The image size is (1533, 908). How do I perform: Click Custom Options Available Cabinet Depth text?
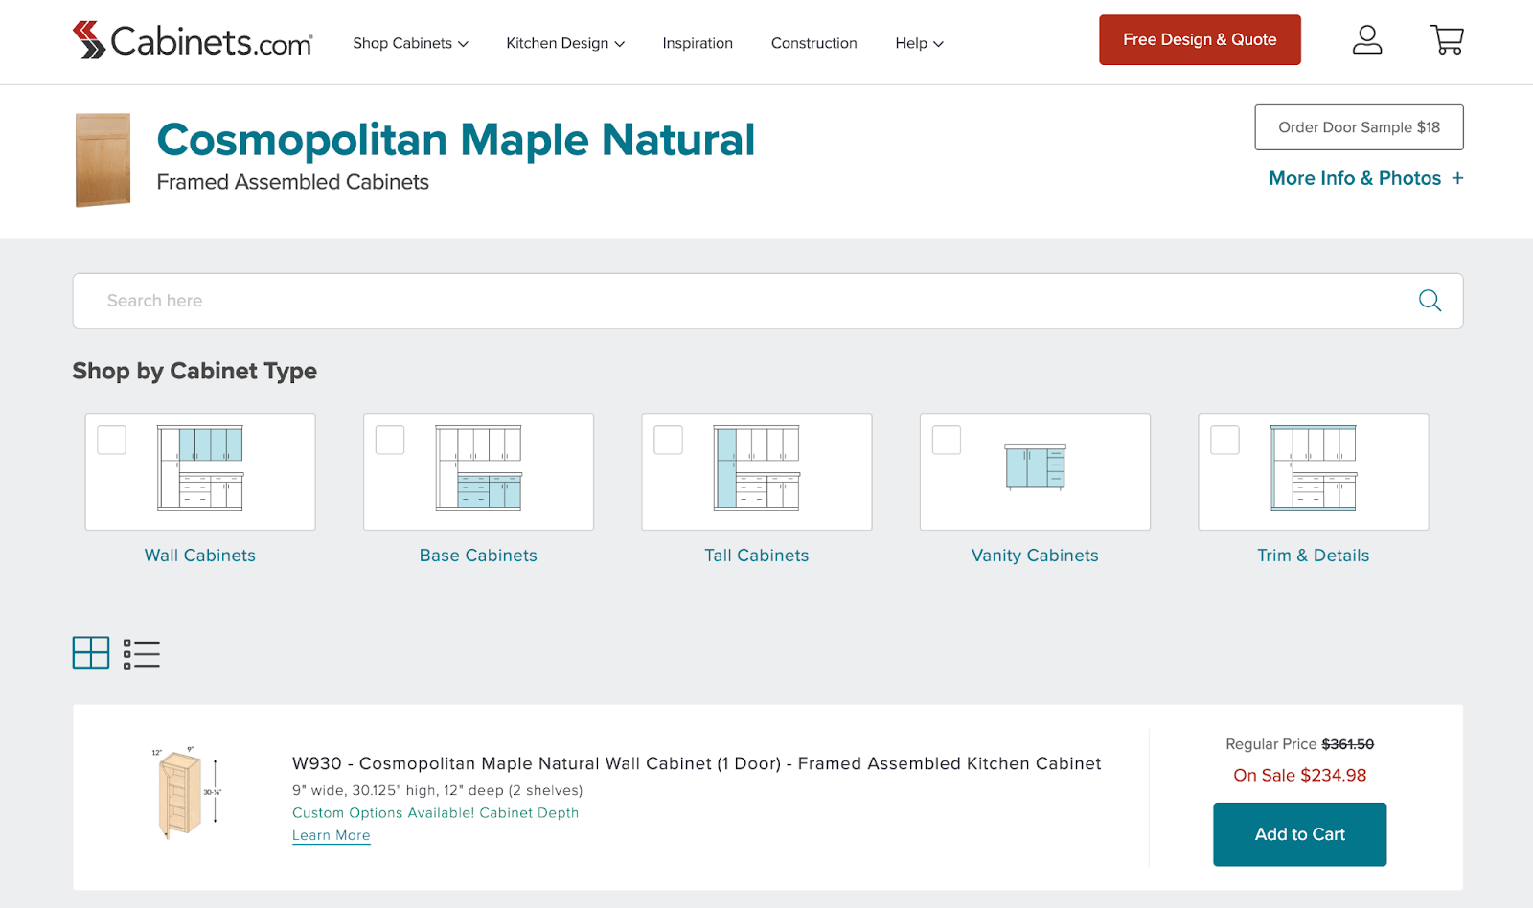(436, 813)
